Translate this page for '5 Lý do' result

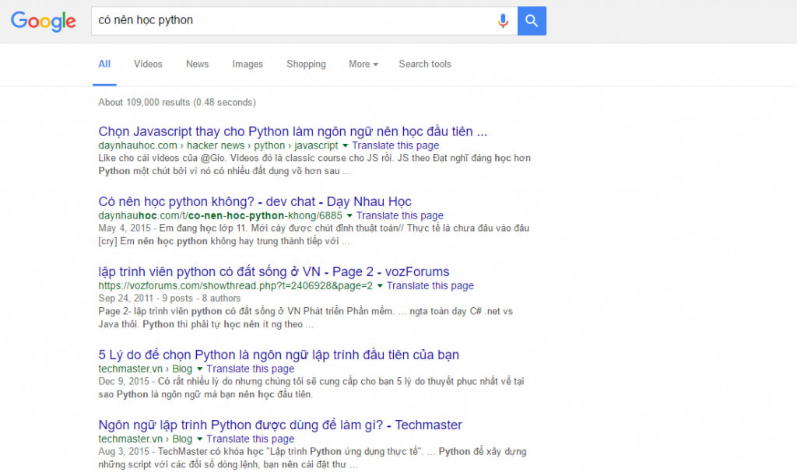point(250,369)
